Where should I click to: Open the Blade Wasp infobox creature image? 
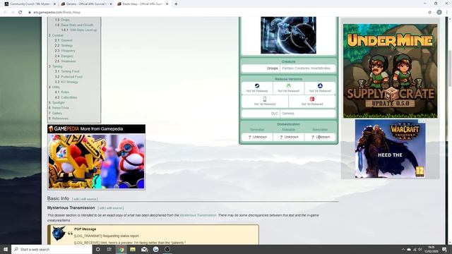coord(288,35)
